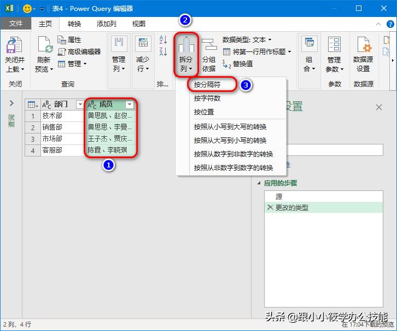Viewport: 397px width, 331px height.
Task: Click the 技术部 cell
Action: 62,116
